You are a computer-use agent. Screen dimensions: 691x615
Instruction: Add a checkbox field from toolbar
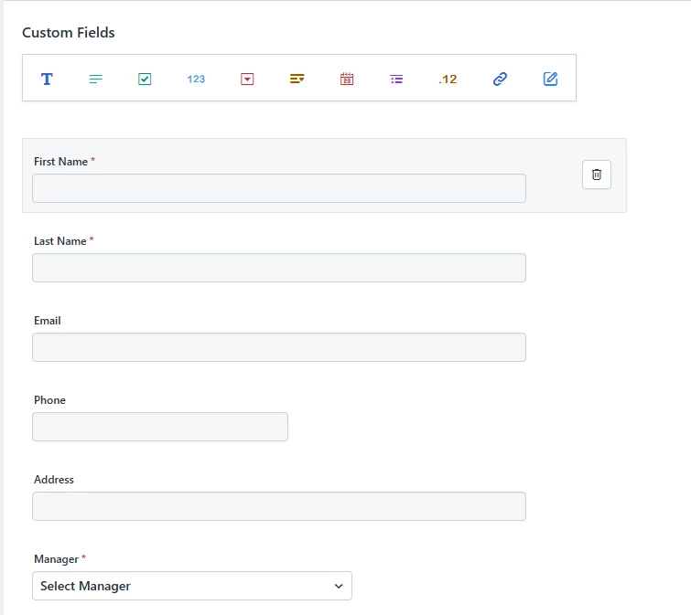pyautogui.click(x=145, y=79)
